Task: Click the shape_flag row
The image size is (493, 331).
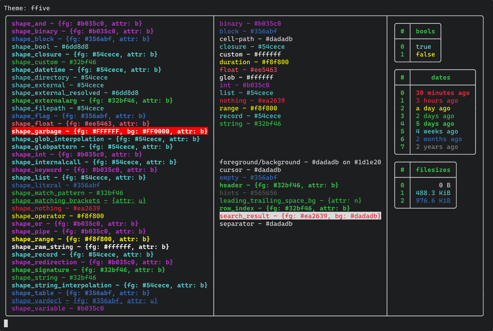Action: coord(79,116)
